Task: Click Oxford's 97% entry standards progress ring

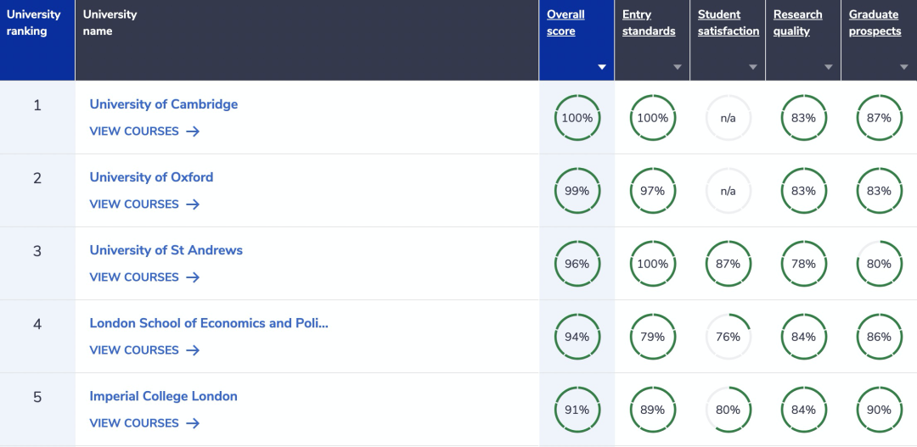Action: point(652,191)
